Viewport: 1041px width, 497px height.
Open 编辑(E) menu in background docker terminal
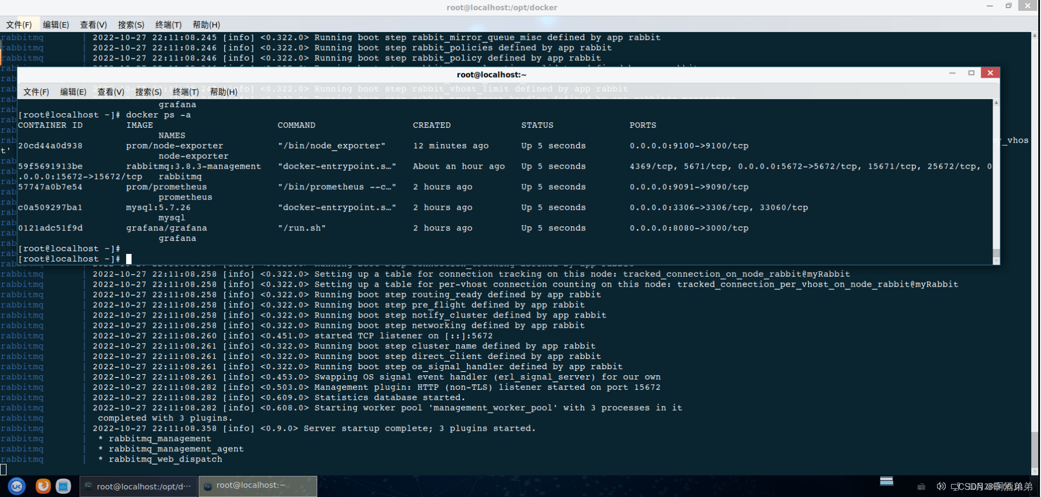pyautogui.click(x=55, y=24)
